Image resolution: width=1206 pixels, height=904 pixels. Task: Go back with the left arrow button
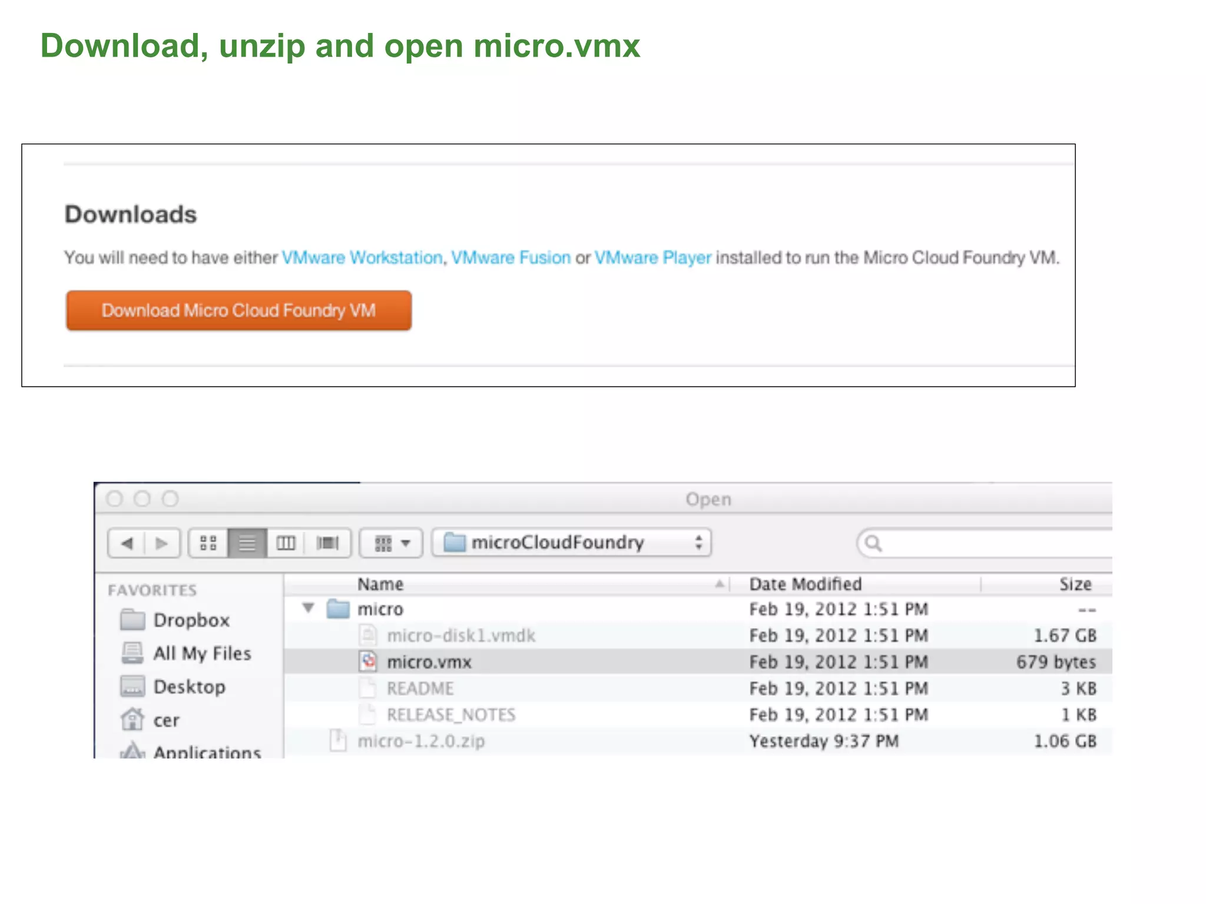tap(126, 543)
